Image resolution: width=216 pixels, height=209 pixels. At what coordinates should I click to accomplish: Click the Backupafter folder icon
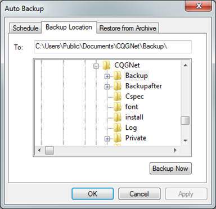coord(118,86)
